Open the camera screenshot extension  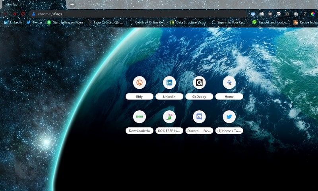[262, 14]
